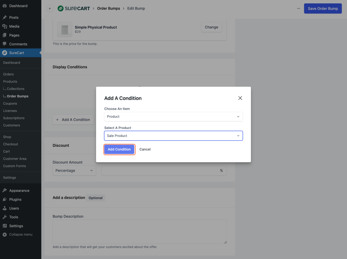The width and height of the screenshot is (347, 259).
Task: Click the Add Condition button
Action: tap(119, 149)
